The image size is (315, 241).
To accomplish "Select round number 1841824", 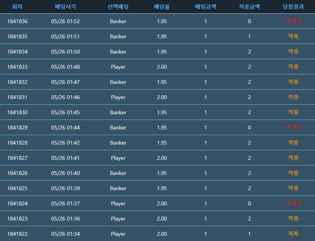I will pos(17,203).
